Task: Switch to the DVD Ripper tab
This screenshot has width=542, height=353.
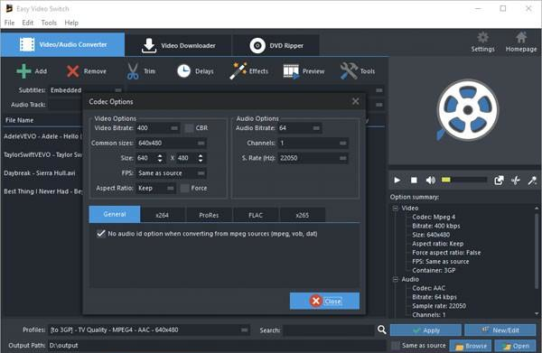Action: [x=276, y=45]
